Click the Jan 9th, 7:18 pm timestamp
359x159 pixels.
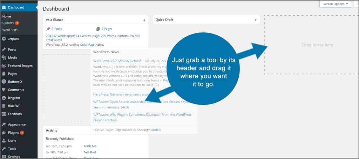(58, 152)
